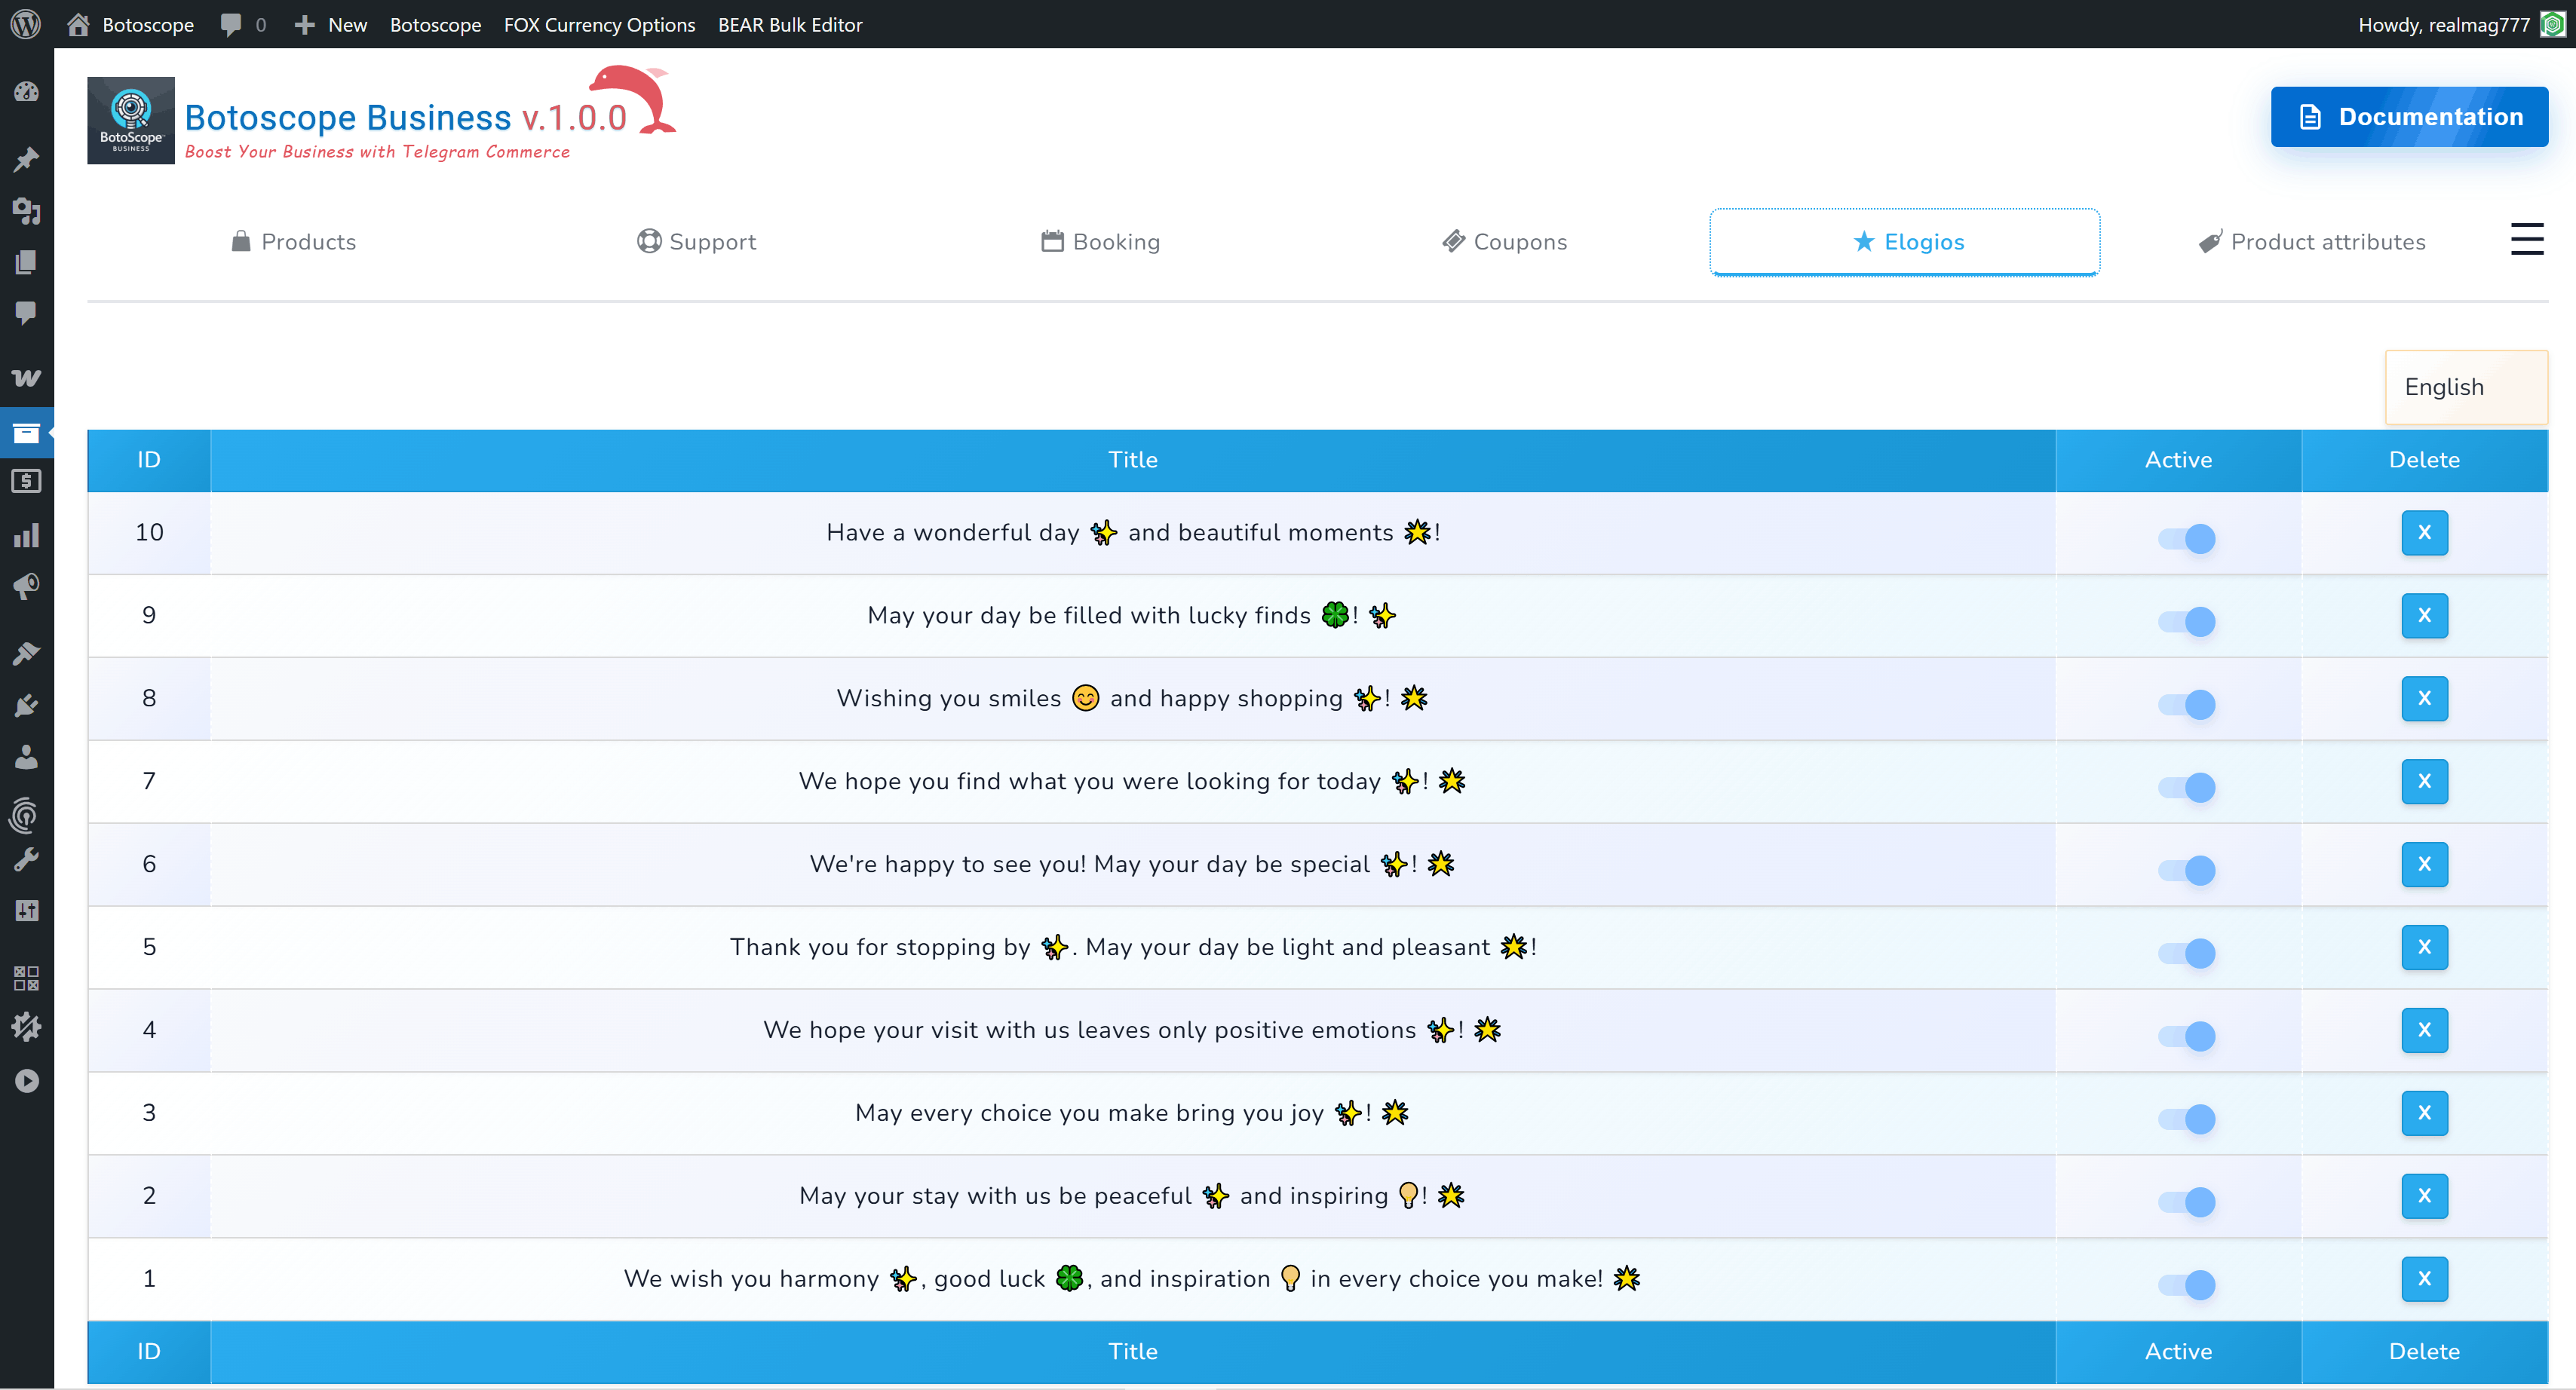
Task: Click the Documentation button
Action: pyautogui.click(x=2409, y=116)
